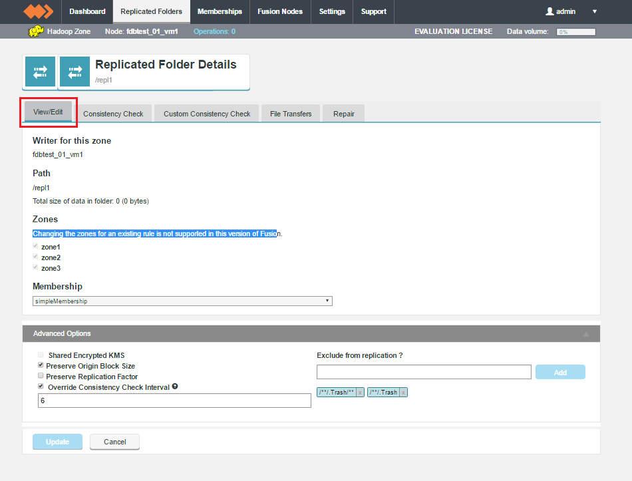
Task: Open the Support menu
Action: coord(374,11)
